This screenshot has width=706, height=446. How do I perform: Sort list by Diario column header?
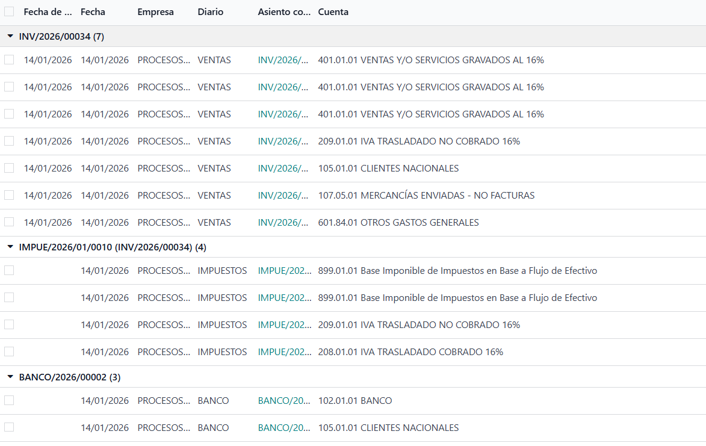coord(210,12)
